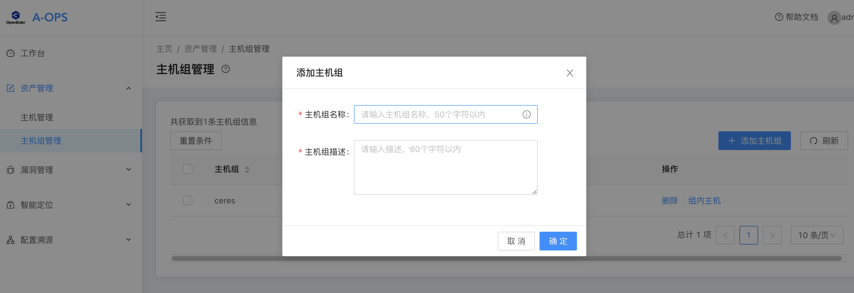The width and height of the screenshot is (854, 293).
Task: Collapse the 资产管理 sidebar section
Action: (x=129, y=88)
